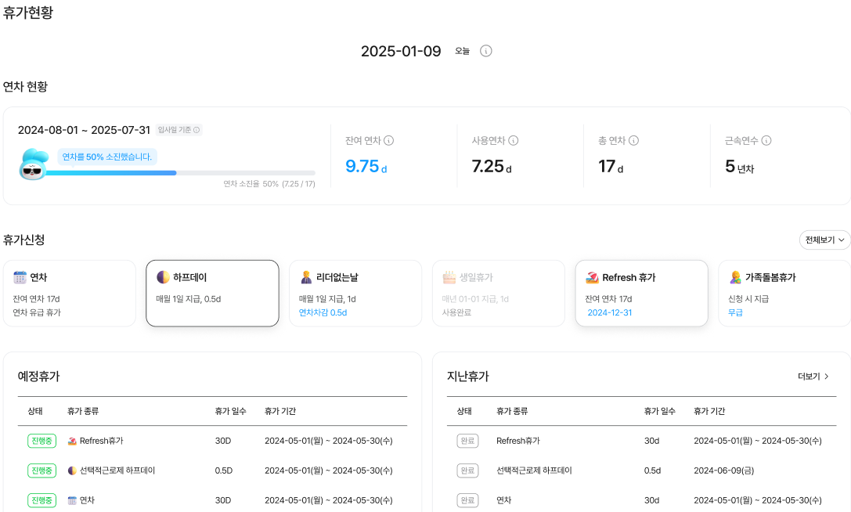Click the info icon next to 총 연차
Screen dimensions: 851x512
(x=634, y=141)
